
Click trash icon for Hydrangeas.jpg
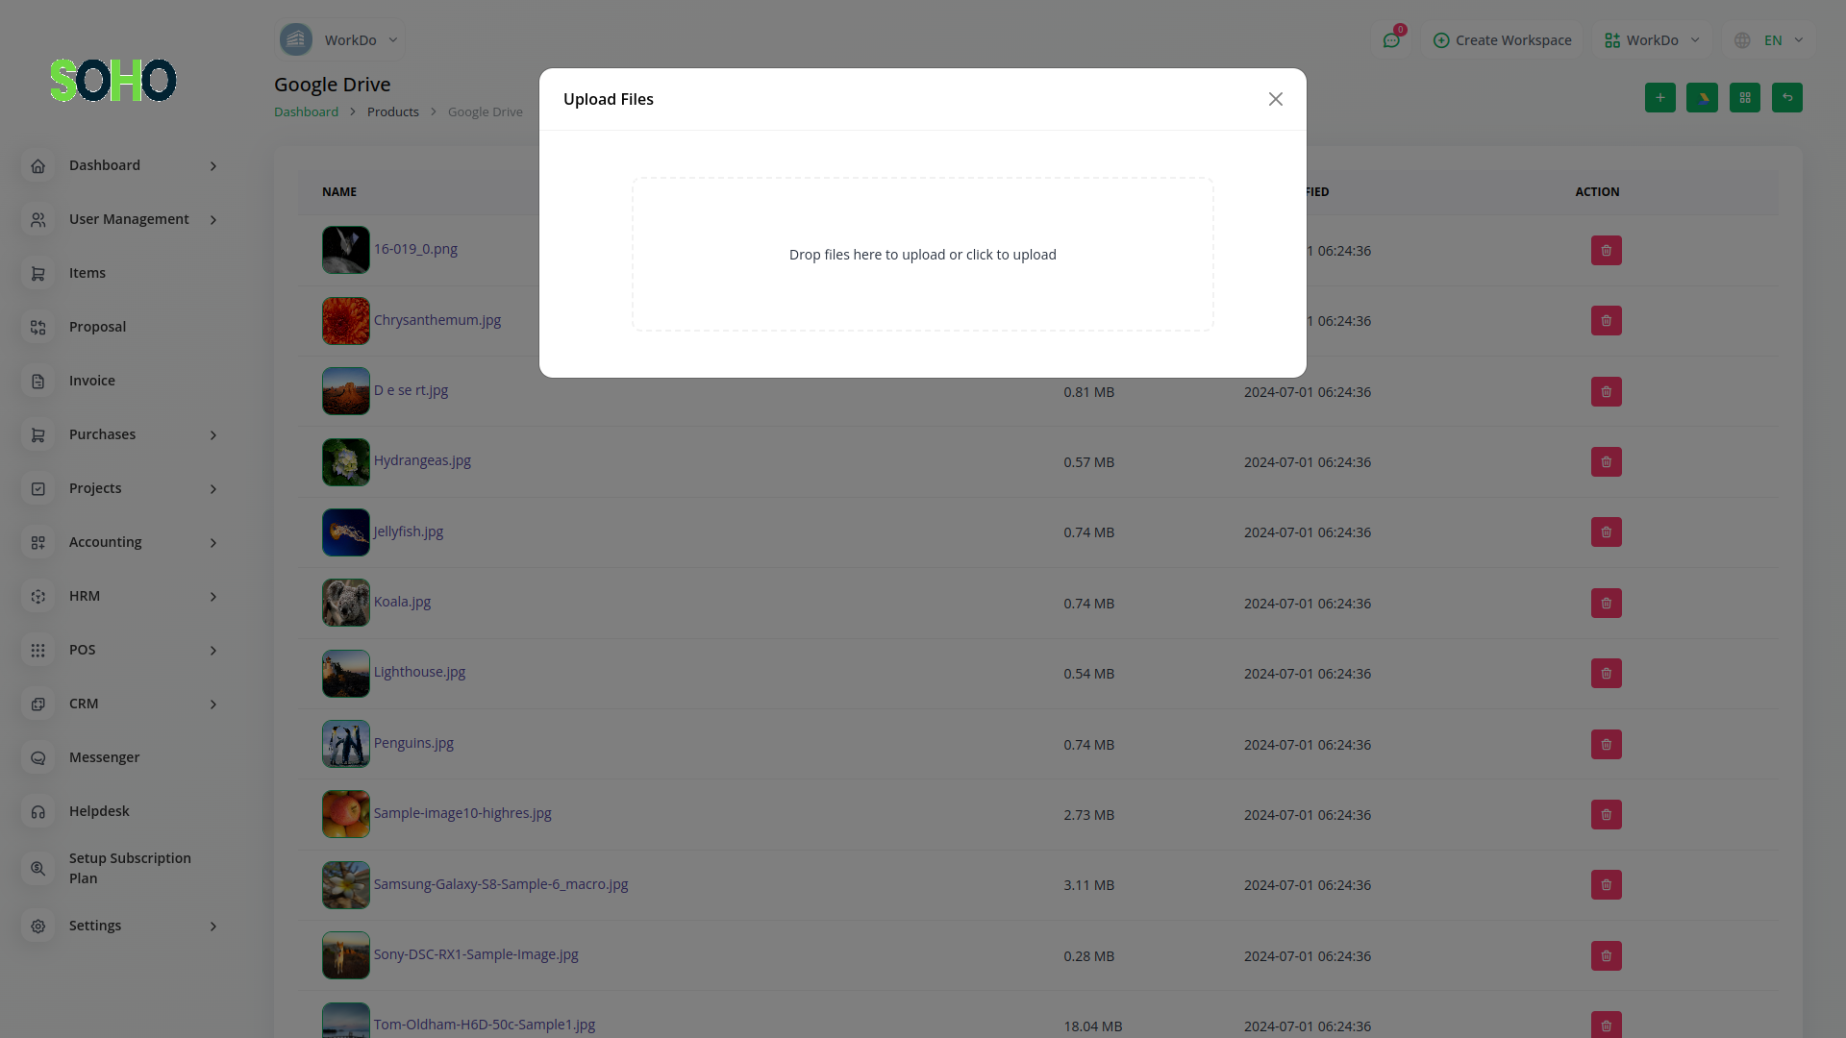click(x=1606, y=462)
